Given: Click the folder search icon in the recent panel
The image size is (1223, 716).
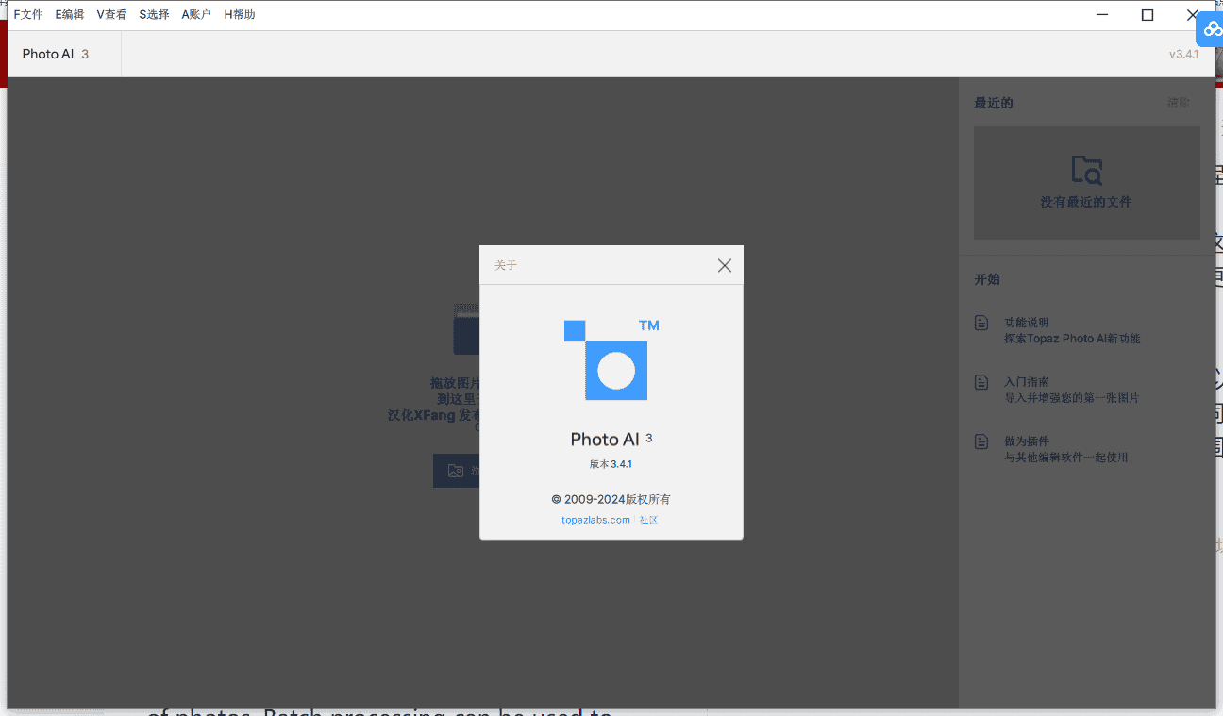Looking at the screenshot, I should (x=1086, y=170).
